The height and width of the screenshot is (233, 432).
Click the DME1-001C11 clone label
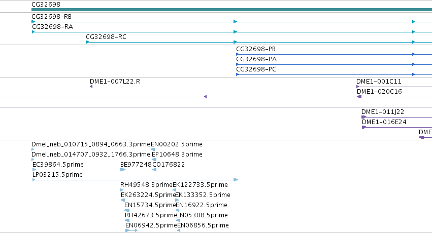379,82
